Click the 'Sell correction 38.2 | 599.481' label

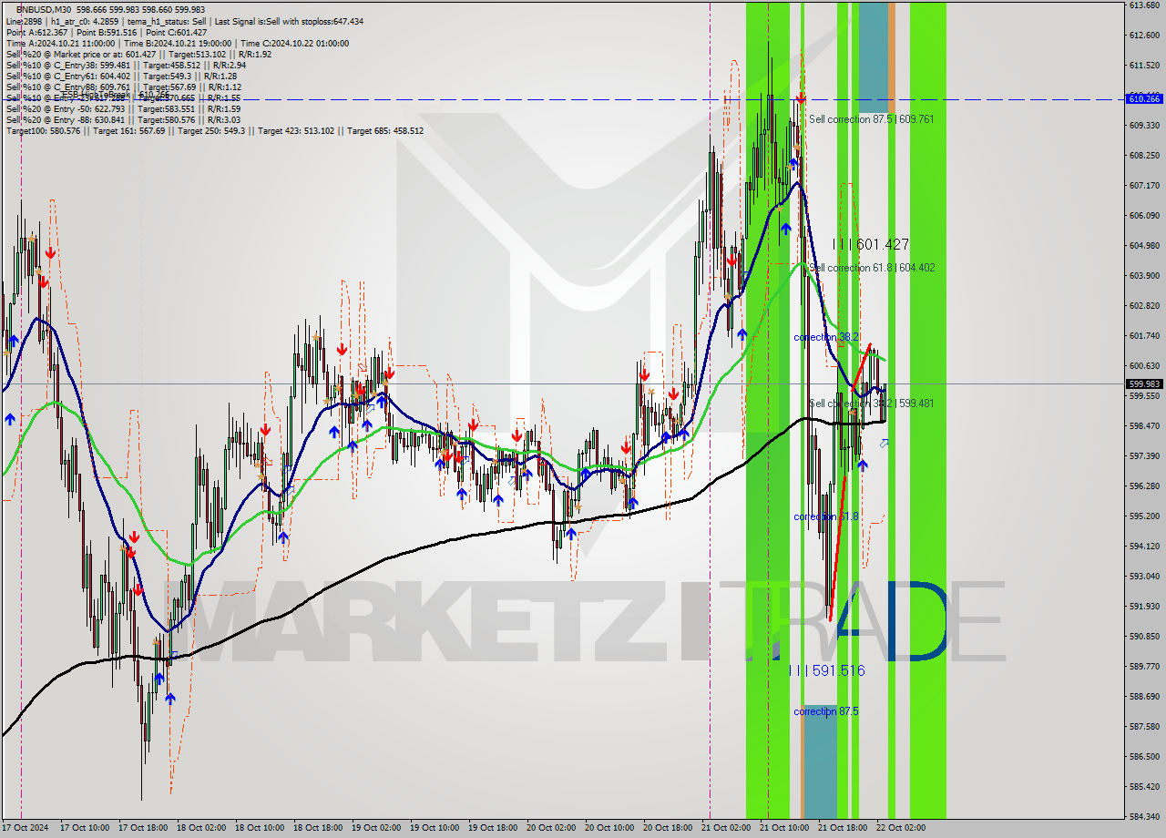coord(872,404)
